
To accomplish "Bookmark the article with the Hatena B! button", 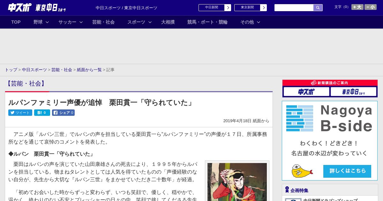I will [x=42, y=113].
